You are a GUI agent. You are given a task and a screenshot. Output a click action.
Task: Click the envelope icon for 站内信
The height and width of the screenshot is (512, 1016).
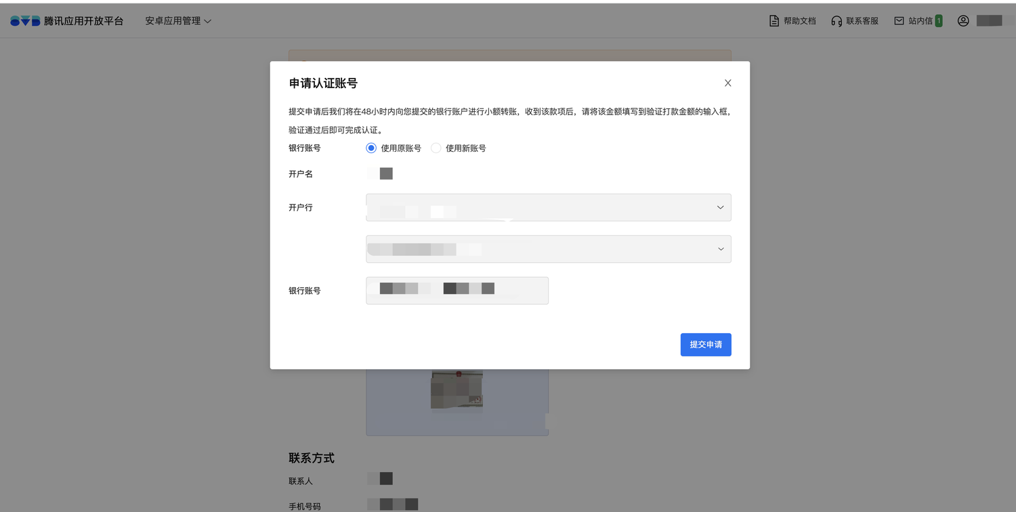899,21
